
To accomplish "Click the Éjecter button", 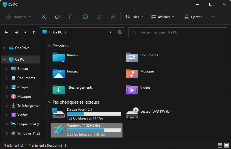I will click(193, 17).
